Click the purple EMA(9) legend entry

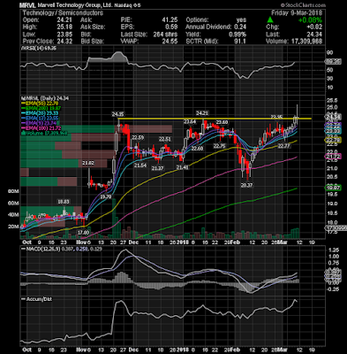point(39,123)
